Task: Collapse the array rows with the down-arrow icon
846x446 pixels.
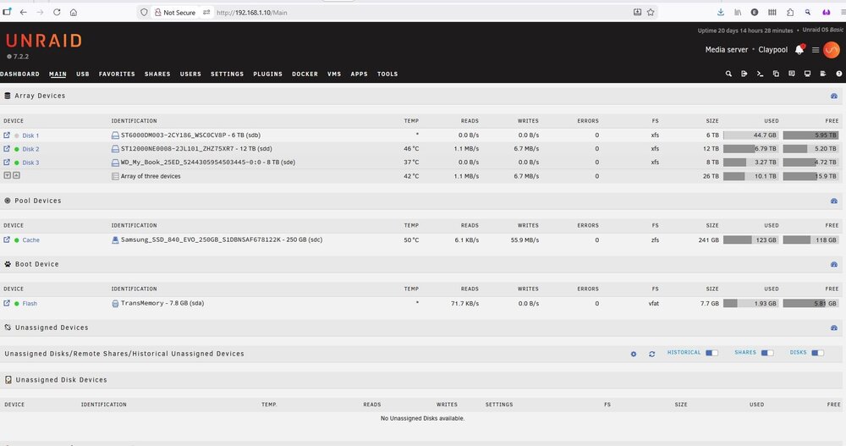Action: 7,175
